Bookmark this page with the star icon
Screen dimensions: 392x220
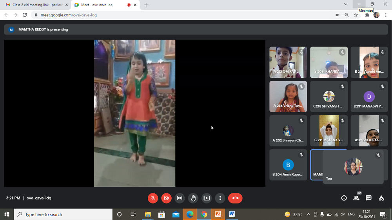[356, 15]
